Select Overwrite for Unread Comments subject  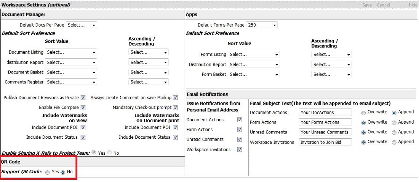(363, 132)
